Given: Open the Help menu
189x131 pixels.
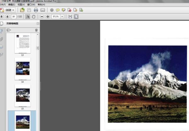Looking at the screenshot, I should (41, 5).
